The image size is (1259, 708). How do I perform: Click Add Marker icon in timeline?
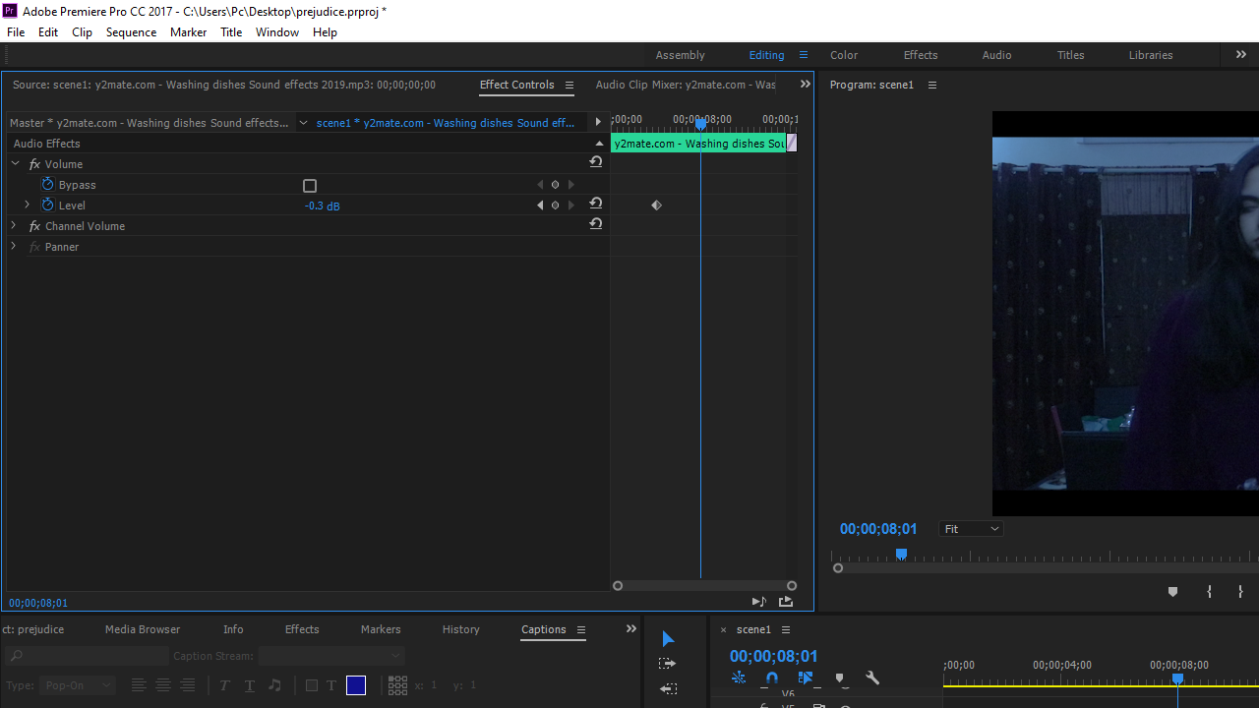click(x=839, y=678)
